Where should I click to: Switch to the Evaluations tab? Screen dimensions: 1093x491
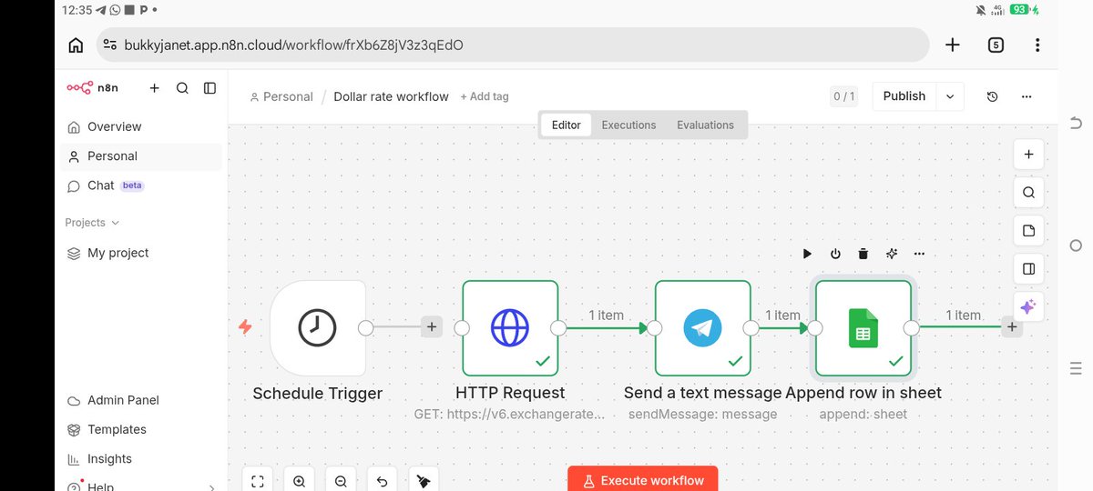[x=705, y=125]
